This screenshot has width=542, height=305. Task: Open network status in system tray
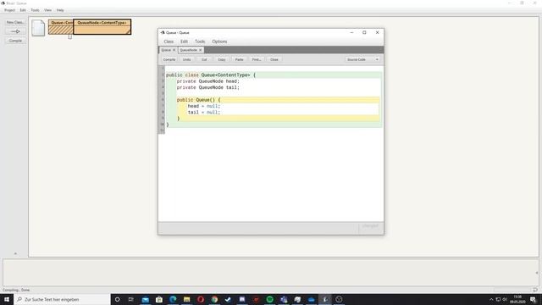pyautogui.click(x=498, y=299)
